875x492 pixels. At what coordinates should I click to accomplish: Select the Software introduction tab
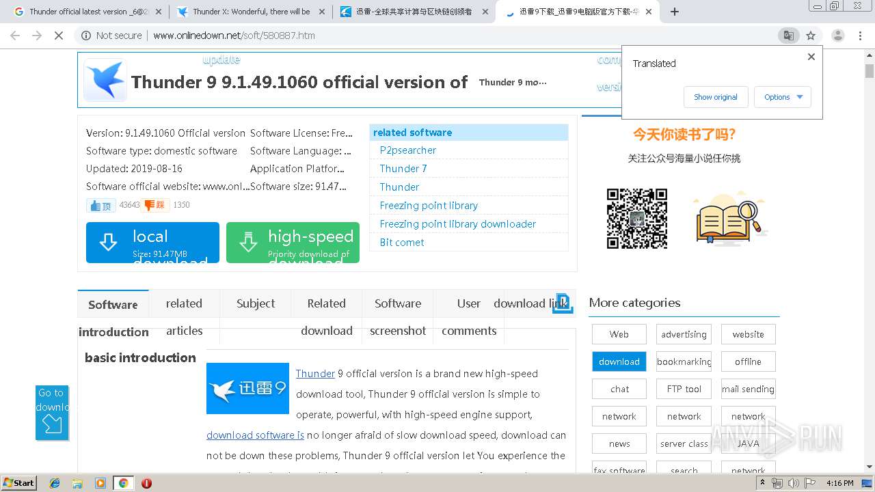[113, 318]
